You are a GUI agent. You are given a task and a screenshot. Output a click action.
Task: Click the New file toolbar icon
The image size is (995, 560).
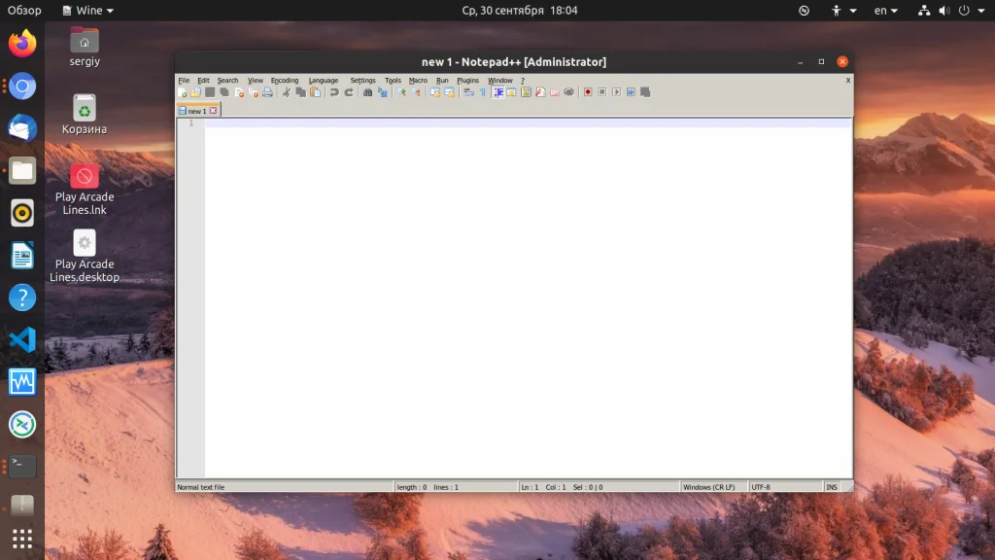[182, 92]
